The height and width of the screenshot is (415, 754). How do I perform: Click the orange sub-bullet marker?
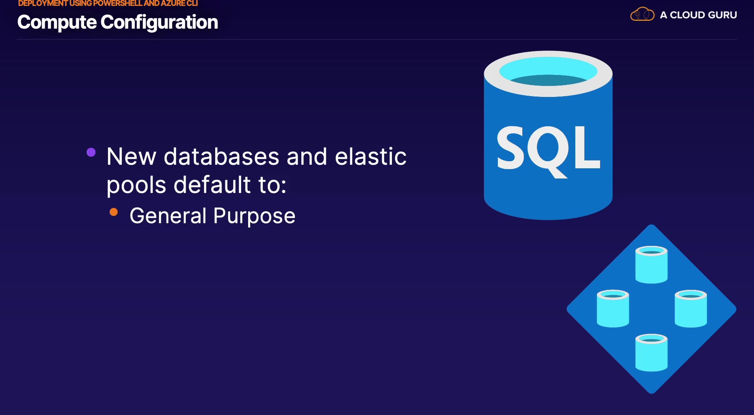coord(114,212)
